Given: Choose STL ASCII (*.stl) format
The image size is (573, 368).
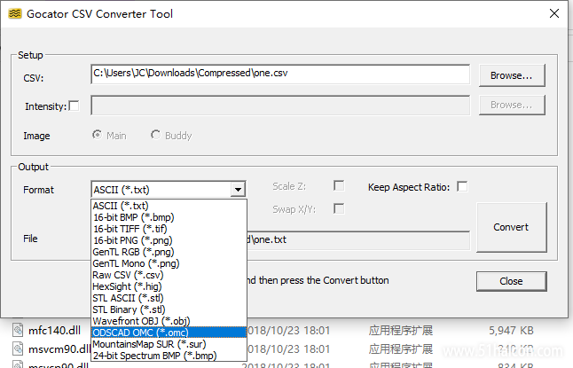Looking at the screenshot, I should [x=169, y=298].
